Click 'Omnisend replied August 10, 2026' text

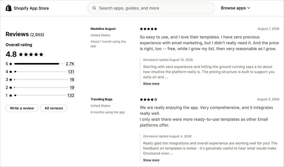pos(168,60)
